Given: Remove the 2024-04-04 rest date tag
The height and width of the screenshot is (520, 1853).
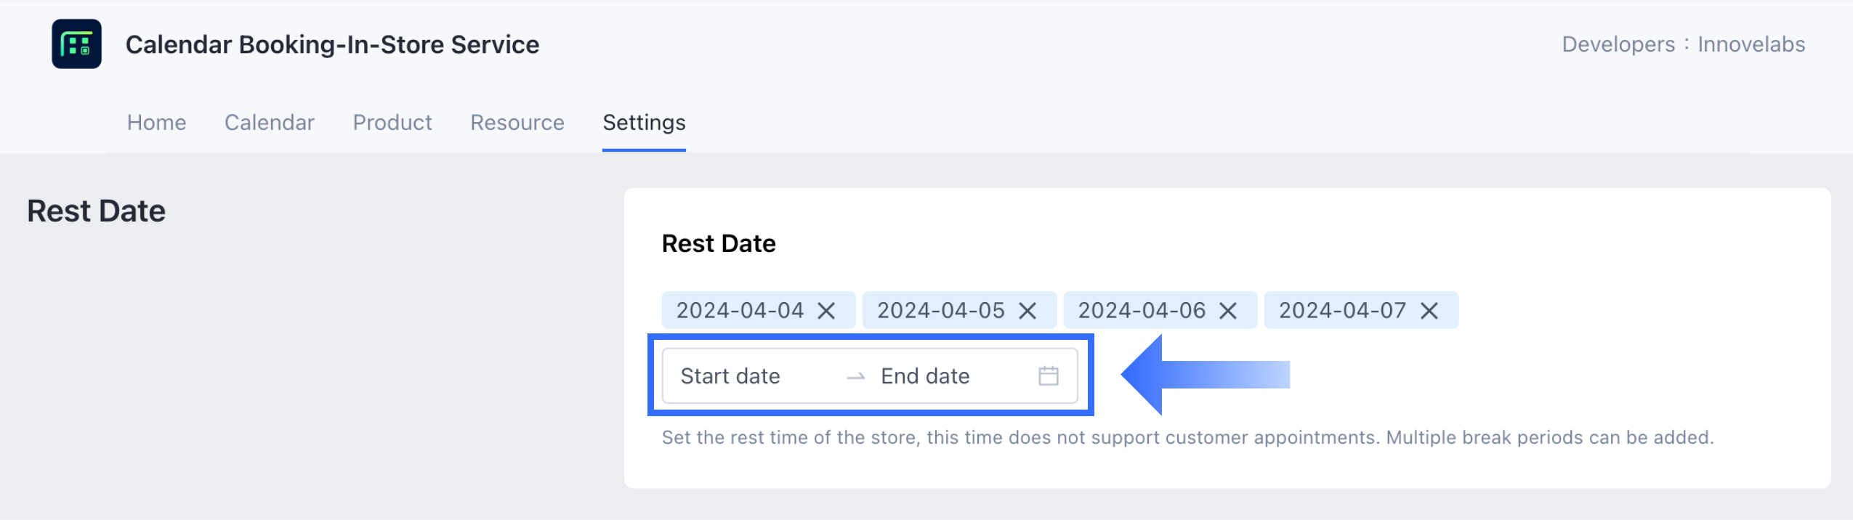Looking at the screenshot, I should (826, 311).
